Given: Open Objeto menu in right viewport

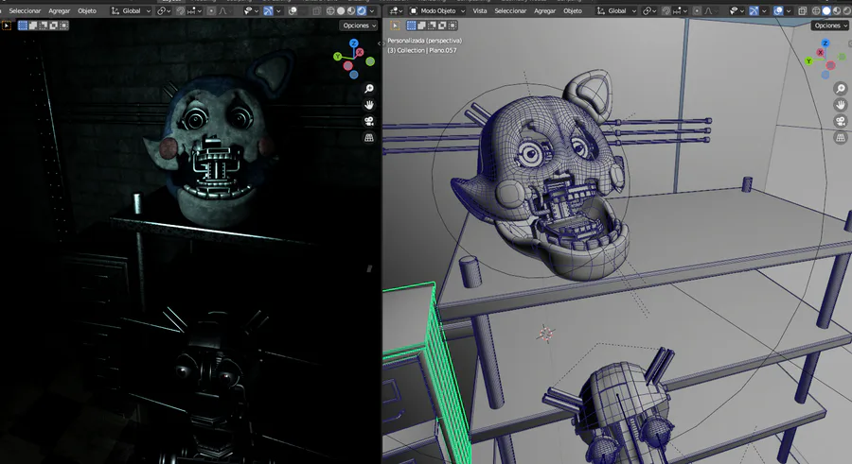Looking at the screenshot, I should 572,10.
